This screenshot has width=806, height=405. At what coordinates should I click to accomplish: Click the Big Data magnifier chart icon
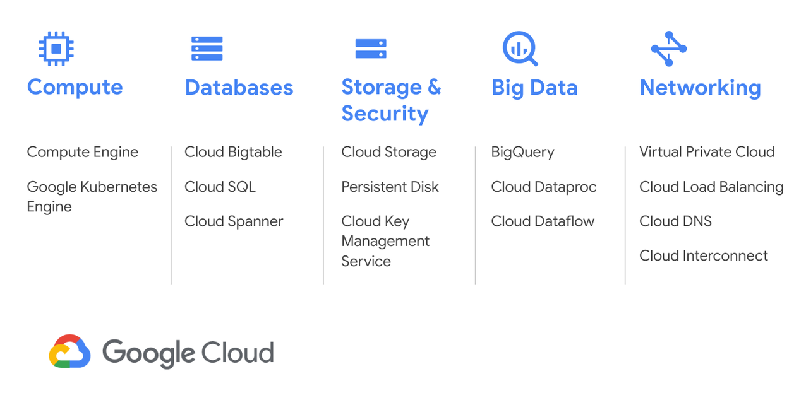tap(520, 49)
